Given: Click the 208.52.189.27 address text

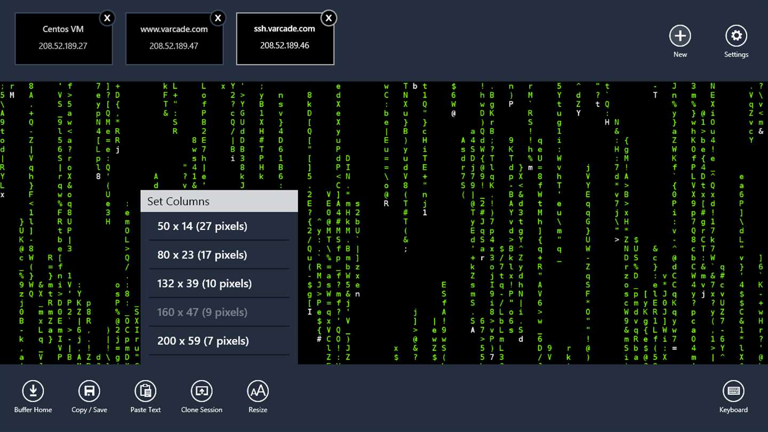Looking at the screenshot, I should click(x=63, y=46).
